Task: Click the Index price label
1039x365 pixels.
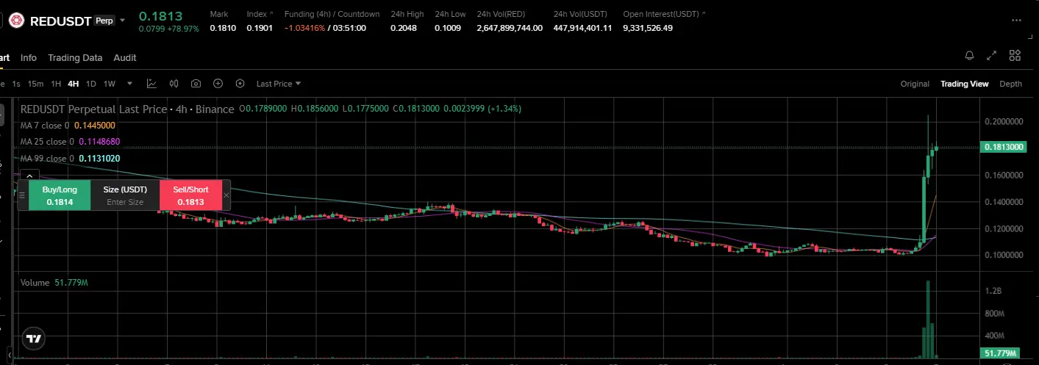Action: point(257,14)
